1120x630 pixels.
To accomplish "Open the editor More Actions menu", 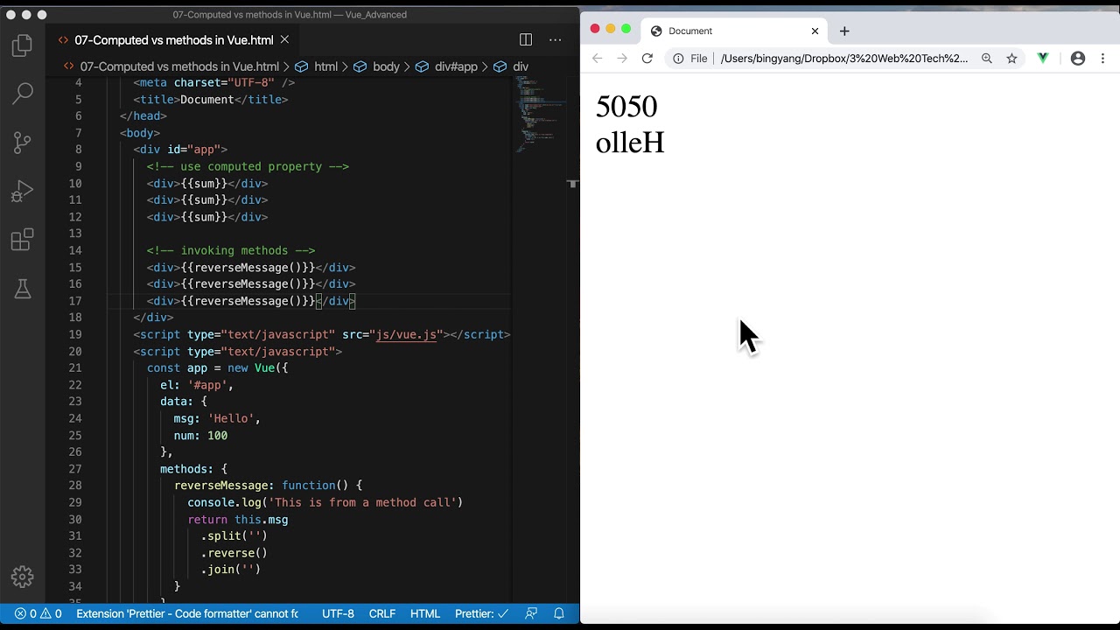I will click(x=555, y=39).
